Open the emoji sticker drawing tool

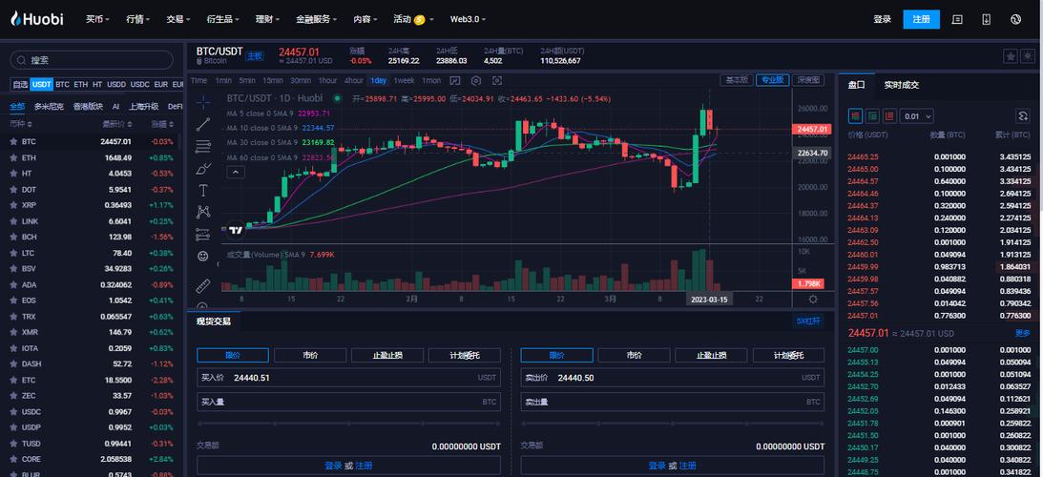[202, 257]
